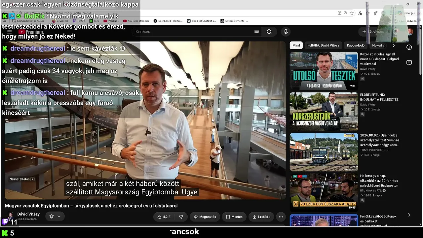Open the Kick bookmark in bookmarks bar
The height and width of the screenshot is (238, 423).
coord(94,21)
